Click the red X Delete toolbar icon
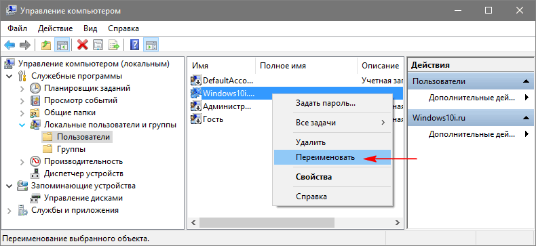Image resolution: width=536 pixels, height=246 pixels. (82, 45)
